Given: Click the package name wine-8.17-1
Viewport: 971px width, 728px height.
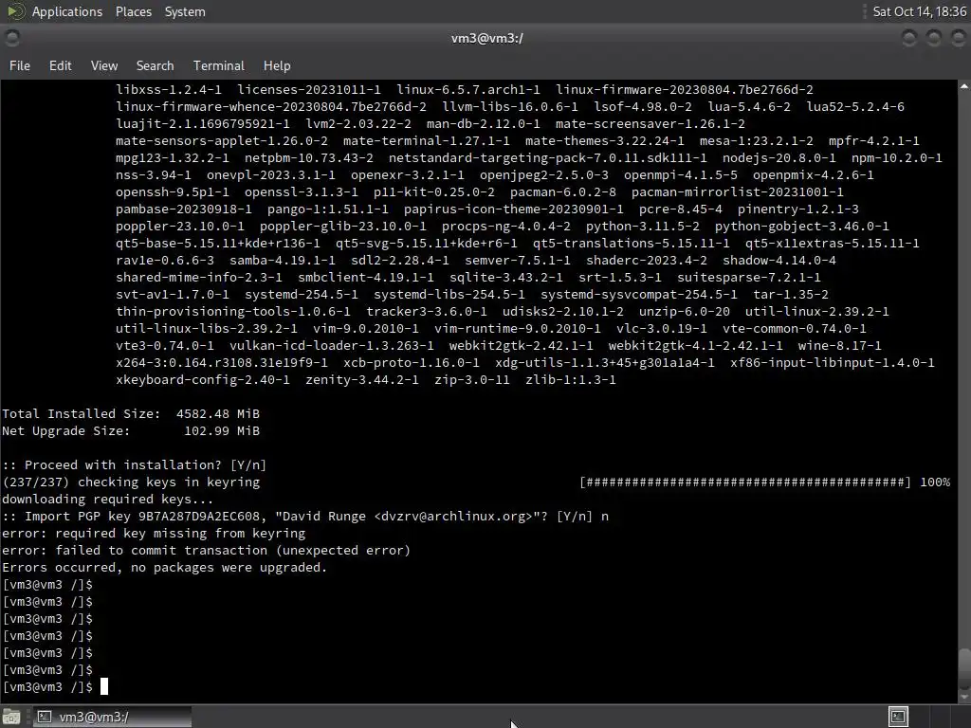Looking at the screenshot, I should pos(840,346).
